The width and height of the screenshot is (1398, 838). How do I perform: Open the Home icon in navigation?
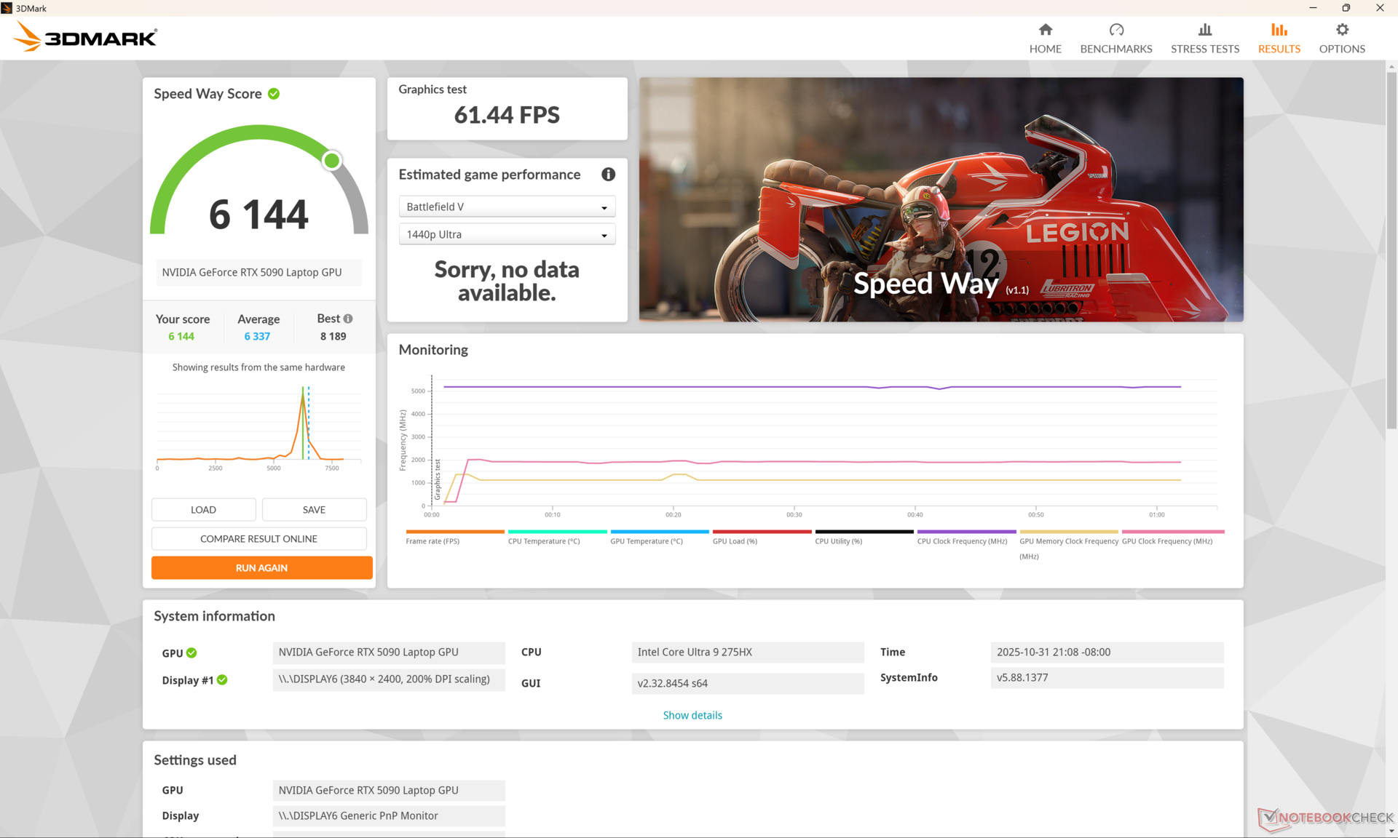1045,30
